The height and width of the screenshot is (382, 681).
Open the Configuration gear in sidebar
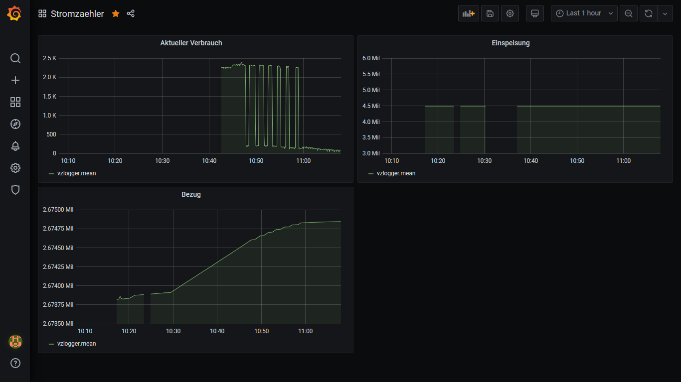pos(15,168)
